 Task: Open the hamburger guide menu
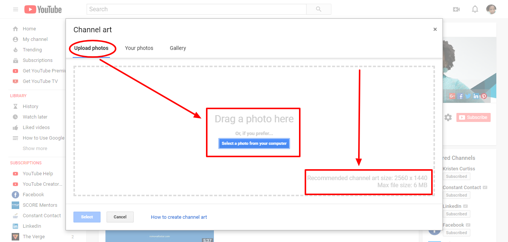tap(15, 9)
